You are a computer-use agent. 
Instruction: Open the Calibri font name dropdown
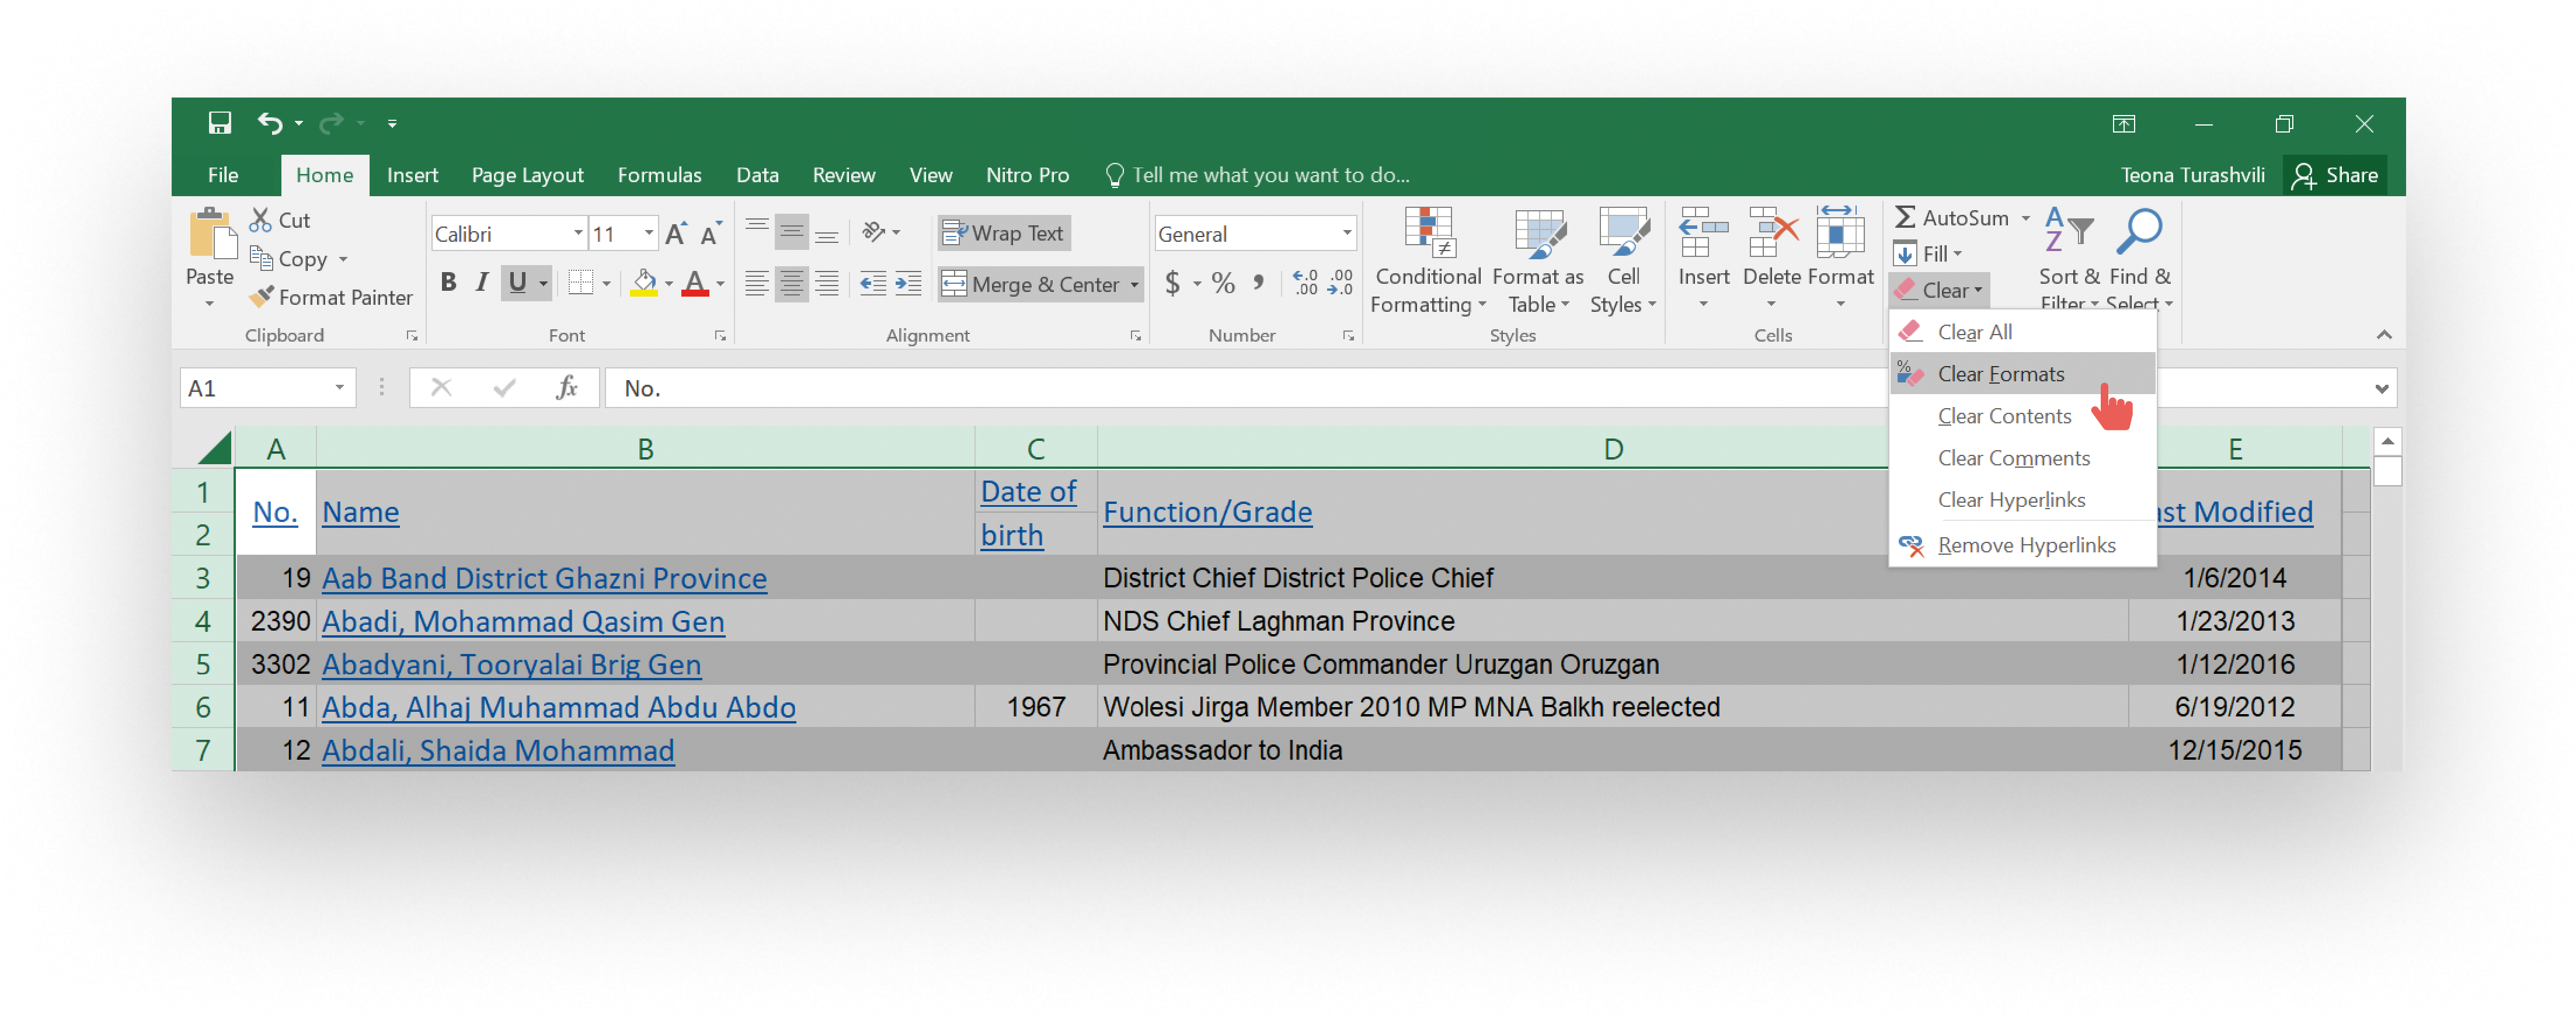coord(578,233)
